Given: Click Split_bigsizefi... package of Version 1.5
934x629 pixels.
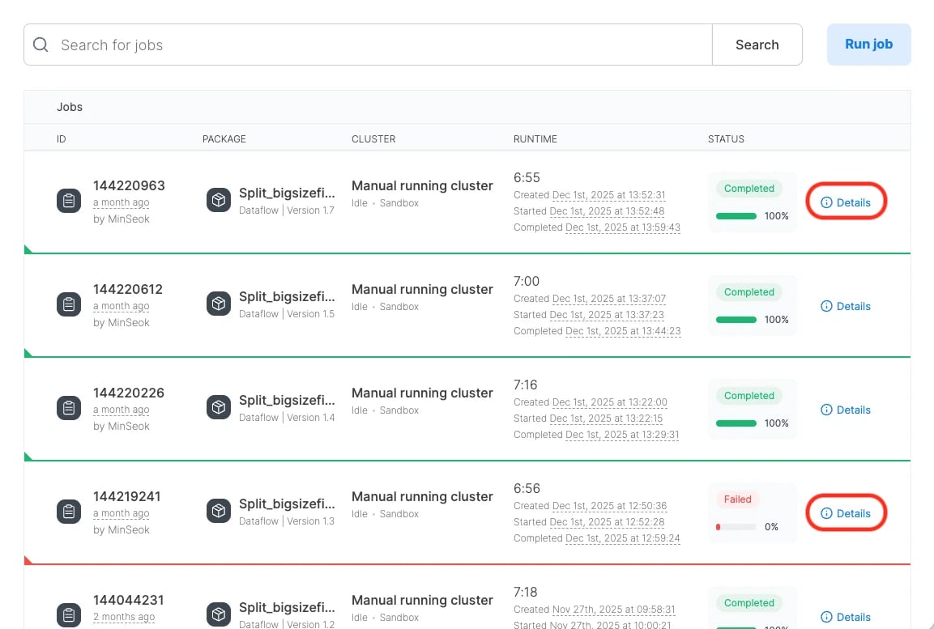Looking at the screenshot, I should tap(287, 296).
